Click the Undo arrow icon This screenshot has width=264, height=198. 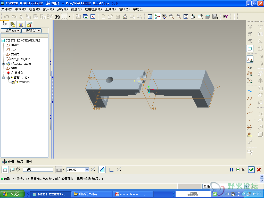[6, 16]
